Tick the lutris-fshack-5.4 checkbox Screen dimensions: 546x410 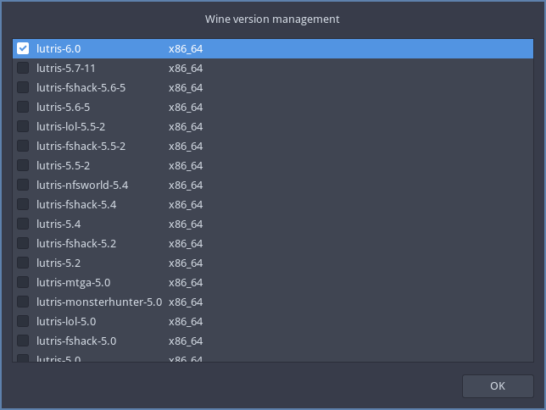tap(23, 204)
